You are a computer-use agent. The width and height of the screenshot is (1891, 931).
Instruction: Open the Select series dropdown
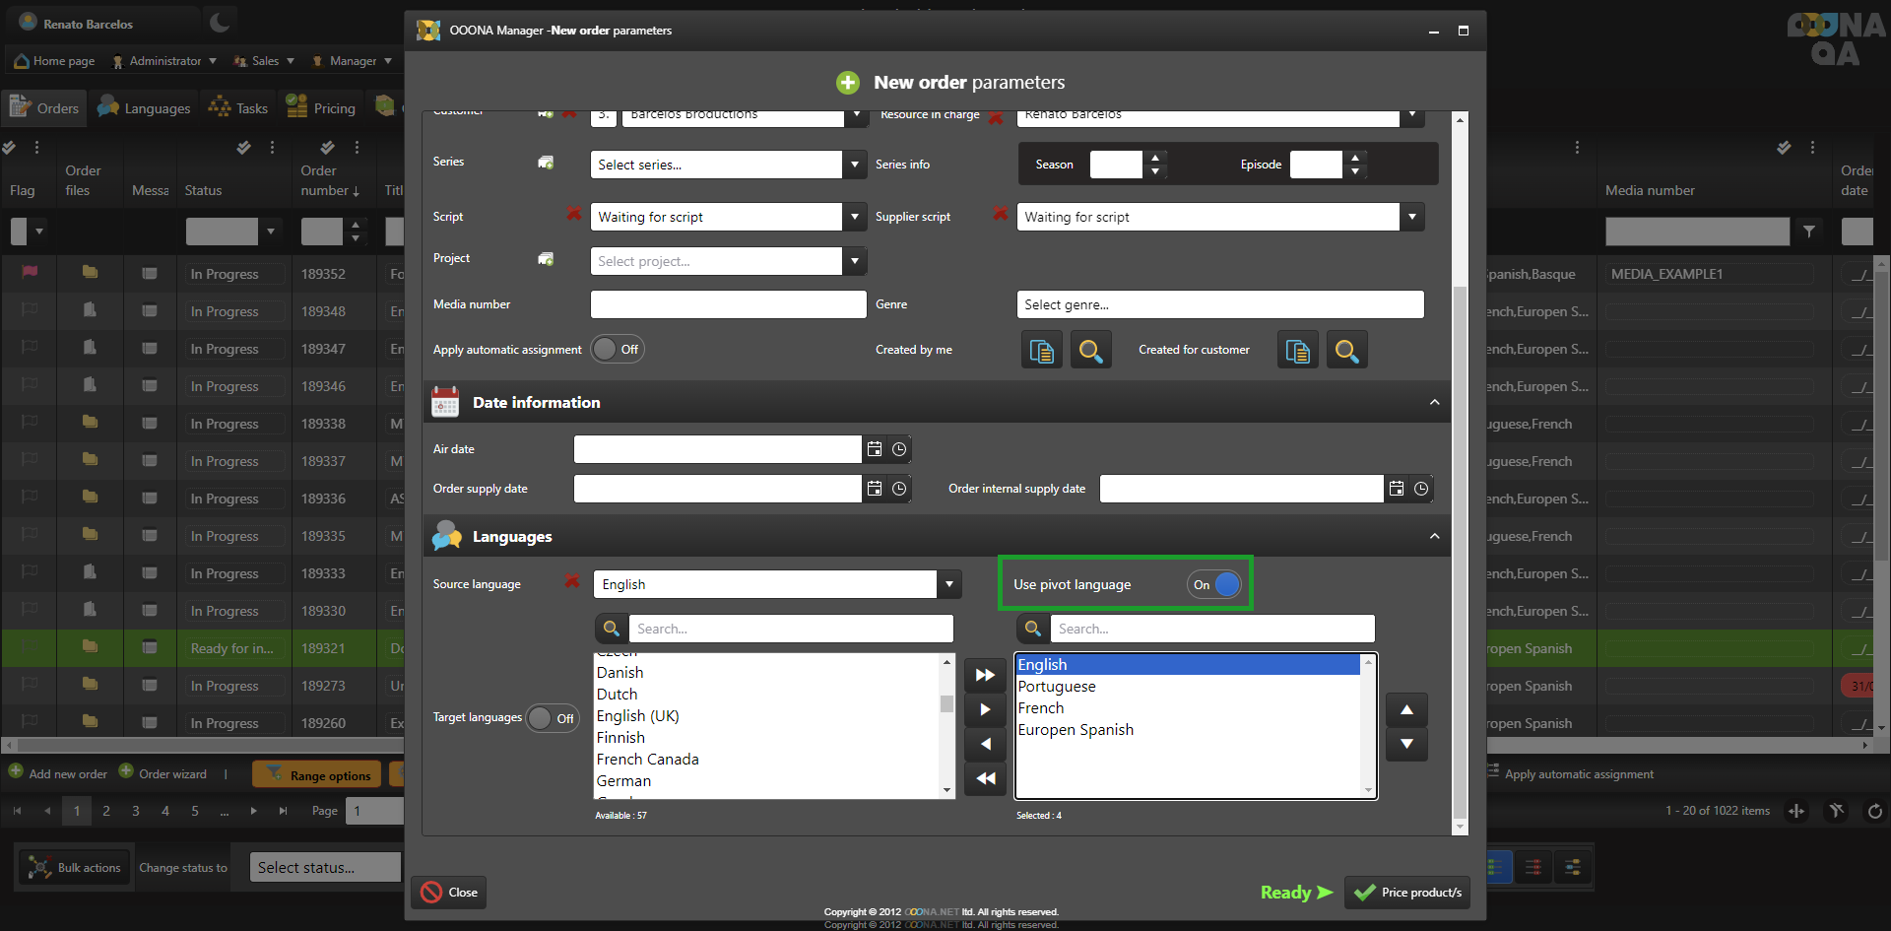(x=855, y=165)
